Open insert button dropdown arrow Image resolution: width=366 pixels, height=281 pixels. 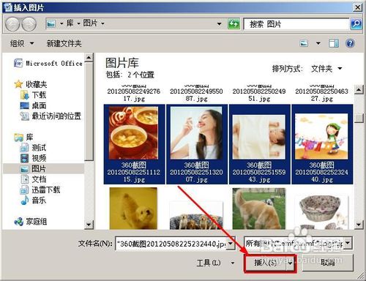point(291,263)
